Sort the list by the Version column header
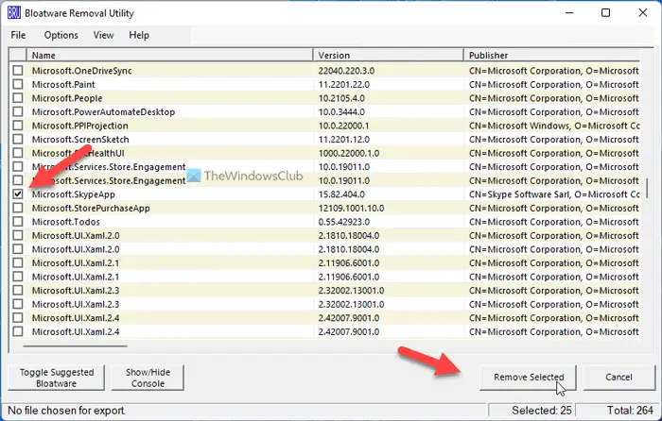 [x=389, y=55]
